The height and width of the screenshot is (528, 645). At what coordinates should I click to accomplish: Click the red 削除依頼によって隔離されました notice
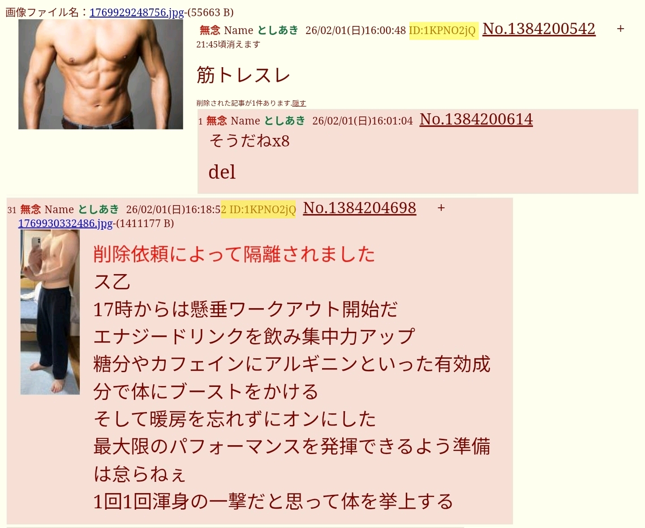pos(234,254)
